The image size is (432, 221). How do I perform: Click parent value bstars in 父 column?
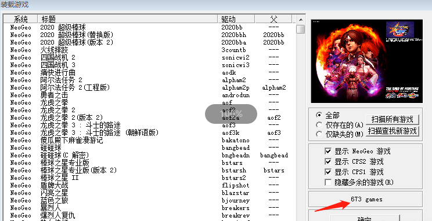pyautogui.click(x=274, y=170)
